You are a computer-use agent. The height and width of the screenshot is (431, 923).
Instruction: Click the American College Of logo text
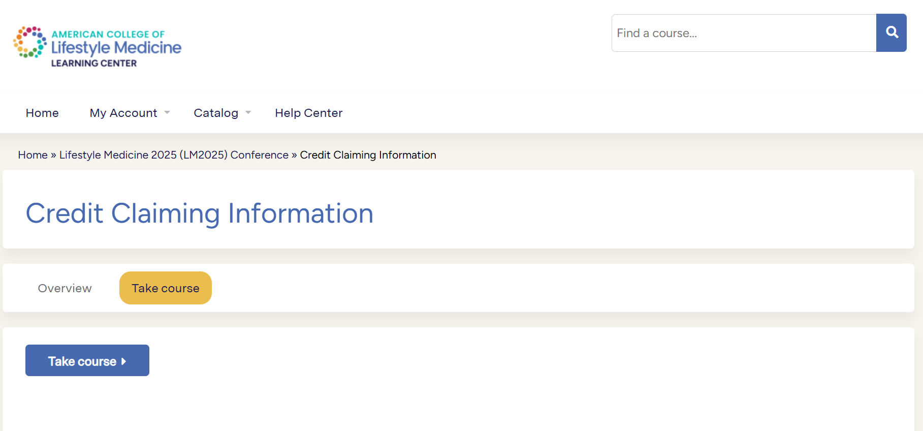point(108,34)
